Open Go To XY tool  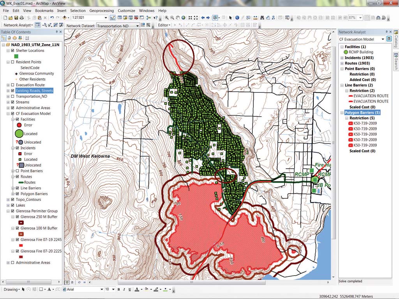click(x=273, y=18)
